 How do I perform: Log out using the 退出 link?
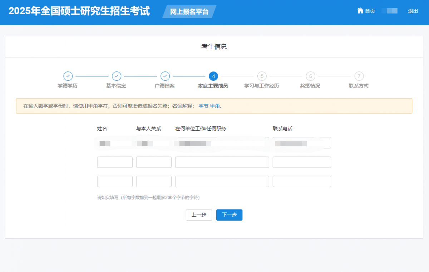coord(413,11)
